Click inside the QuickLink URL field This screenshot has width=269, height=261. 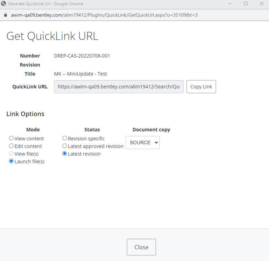pos(119,87)
